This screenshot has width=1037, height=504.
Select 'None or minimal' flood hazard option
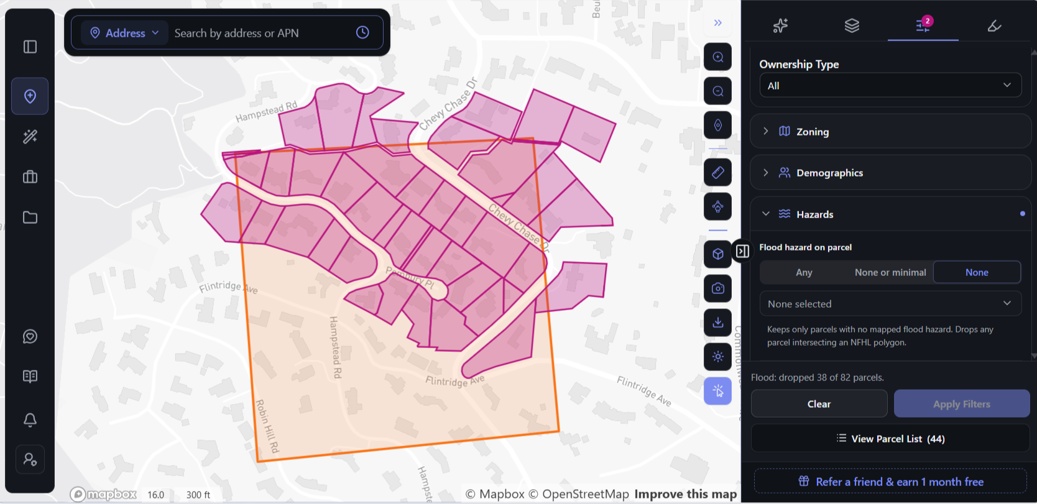click(890, 272)
